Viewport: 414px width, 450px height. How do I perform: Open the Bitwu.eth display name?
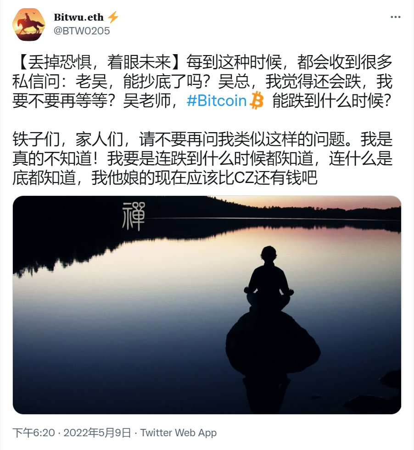(78, 17)
